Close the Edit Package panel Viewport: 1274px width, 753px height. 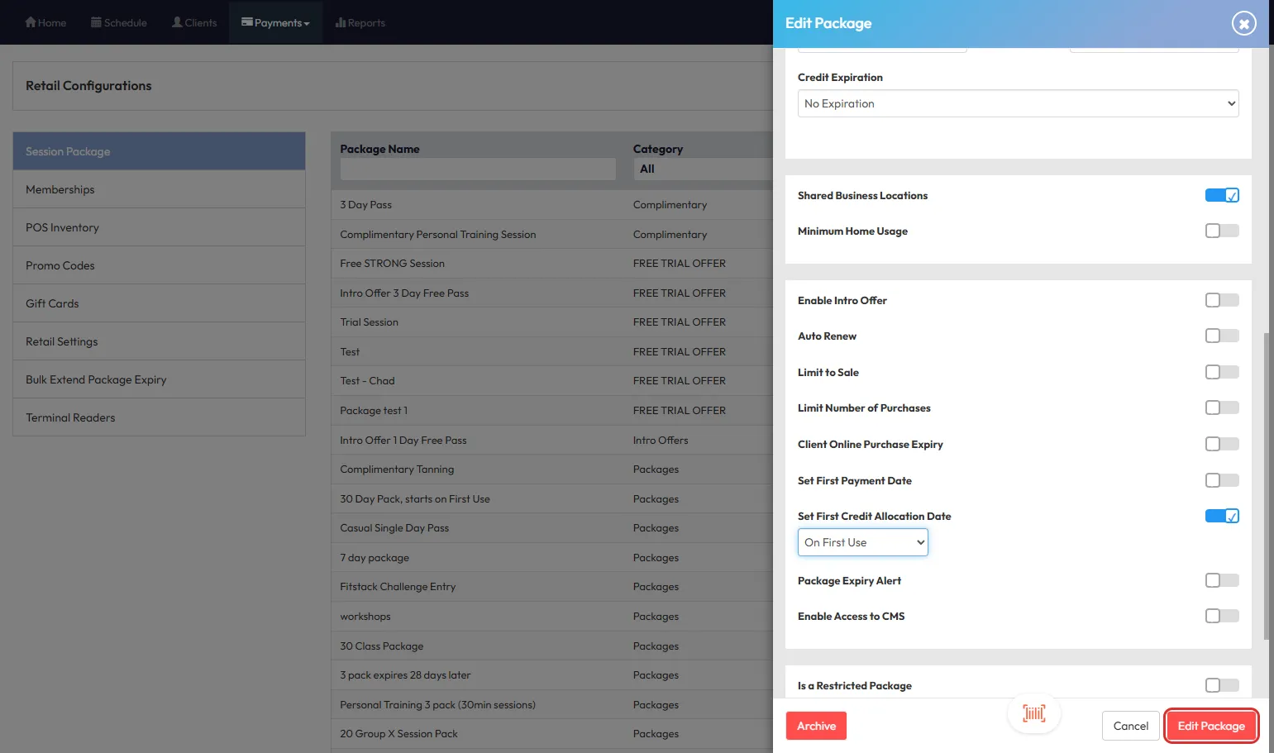[x=1243, y=23]
